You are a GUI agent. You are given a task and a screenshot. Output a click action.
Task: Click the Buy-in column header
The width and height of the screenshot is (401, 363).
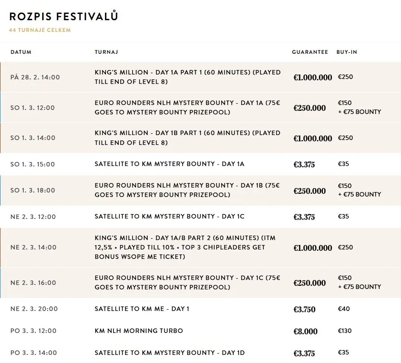pos(347,52)
